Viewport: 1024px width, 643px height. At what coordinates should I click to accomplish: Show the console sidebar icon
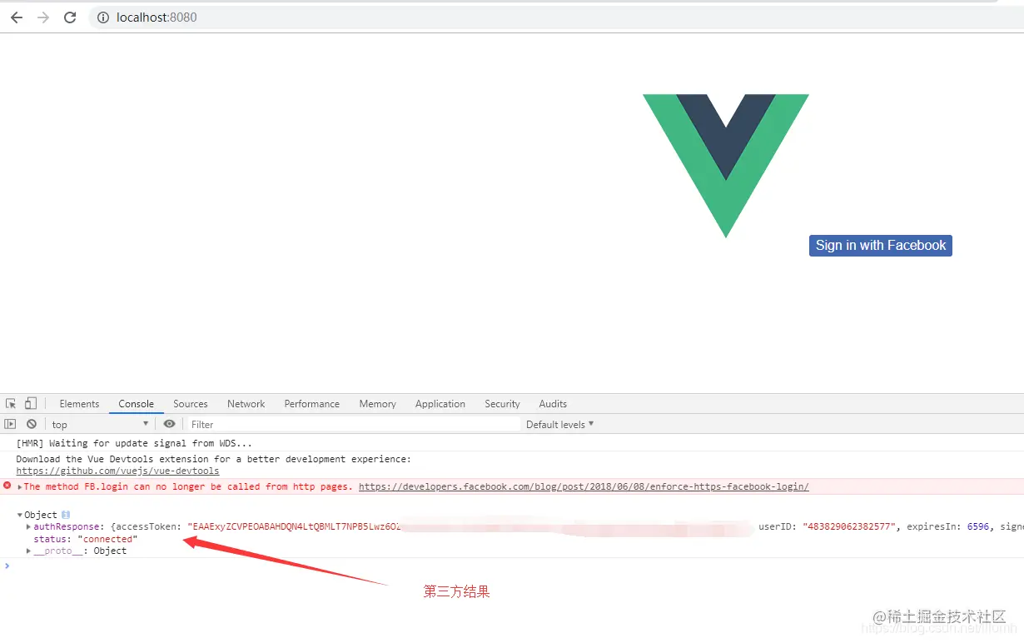(11, 424)
